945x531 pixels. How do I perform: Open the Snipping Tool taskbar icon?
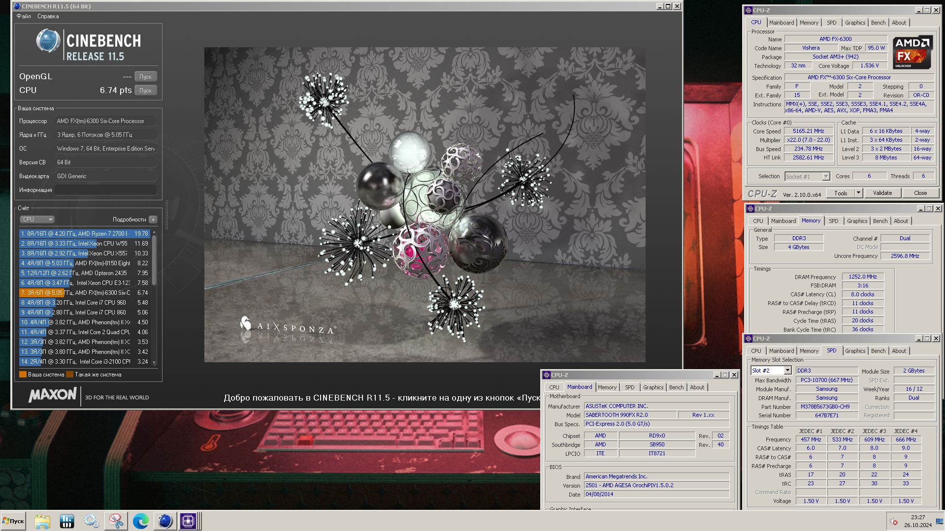coord(116,521)
